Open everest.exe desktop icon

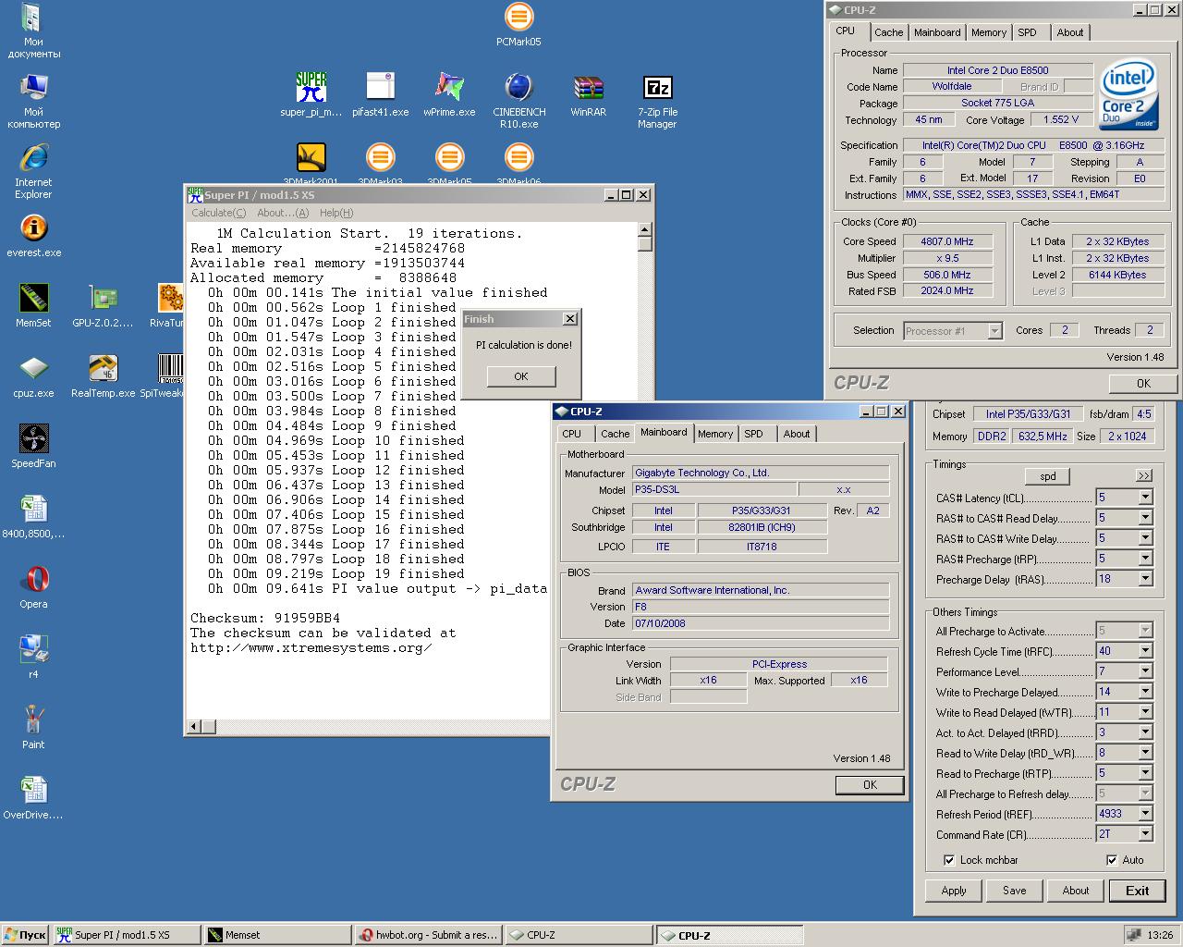(33, 236)
